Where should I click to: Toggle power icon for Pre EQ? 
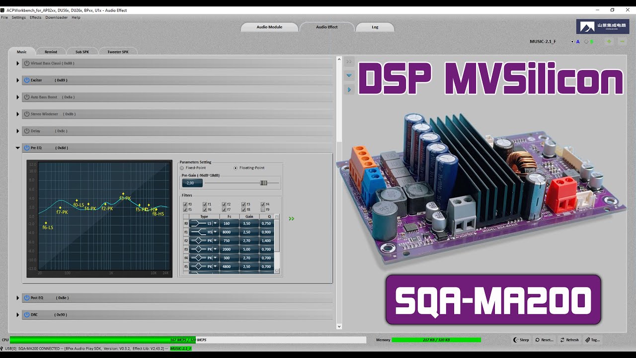click(27, 148)
